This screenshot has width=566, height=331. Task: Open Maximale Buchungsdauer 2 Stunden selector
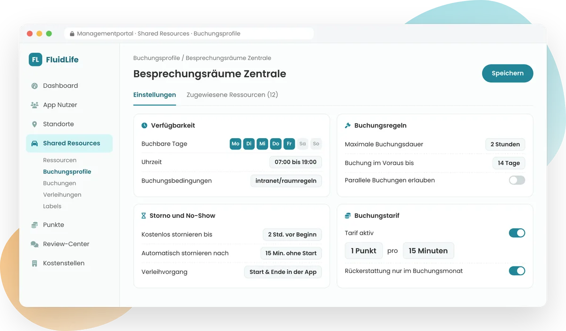(505, 144)
